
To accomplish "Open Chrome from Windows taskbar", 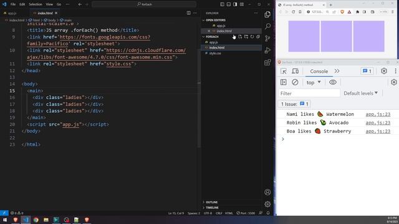I will pos(36,220).
